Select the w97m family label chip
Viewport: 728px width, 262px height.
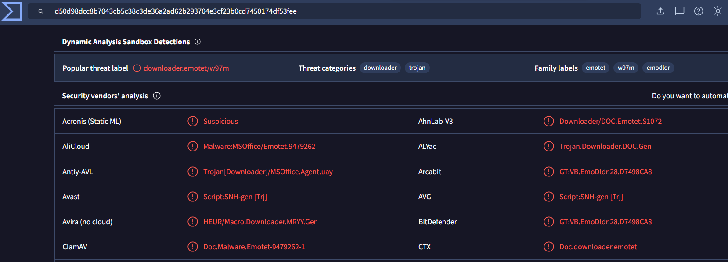click(x=626, y=68)
